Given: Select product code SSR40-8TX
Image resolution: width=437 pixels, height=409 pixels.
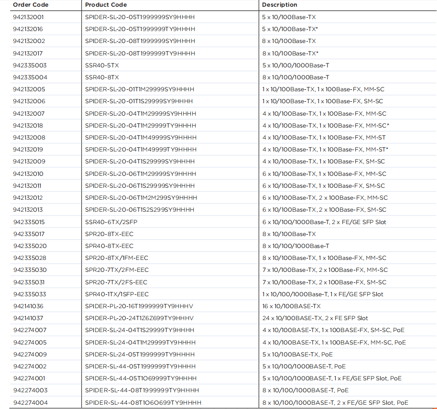Looking at the screenshot, I should [102, 77].
